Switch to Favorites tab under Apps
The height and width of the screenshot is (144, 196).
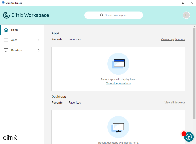(75, 39)
